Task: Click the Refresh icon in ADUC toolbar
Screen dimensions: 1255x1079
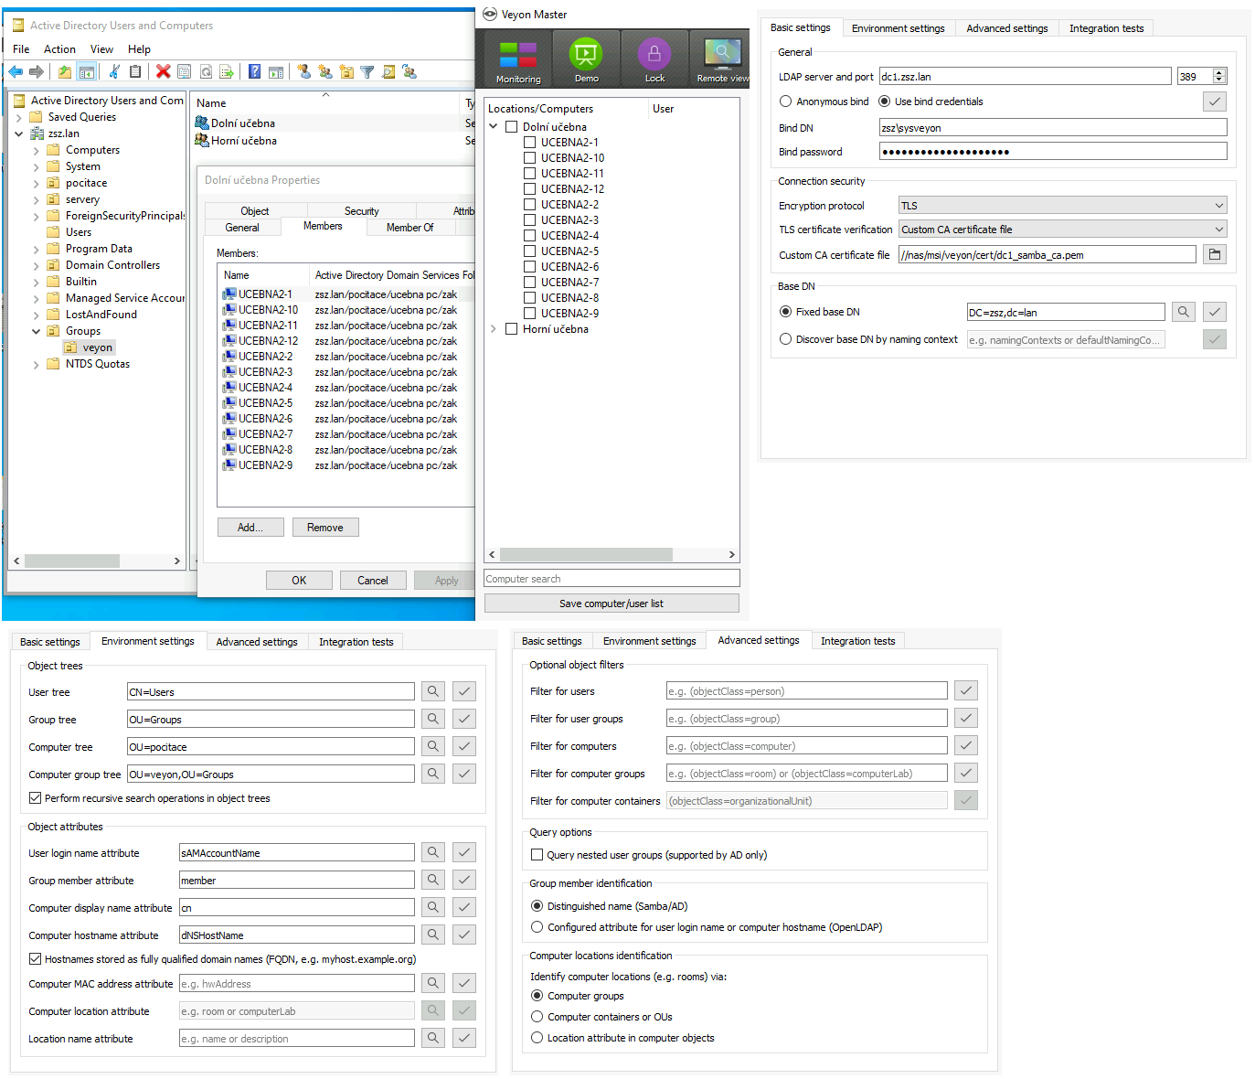Action: [x=207, y=71]
